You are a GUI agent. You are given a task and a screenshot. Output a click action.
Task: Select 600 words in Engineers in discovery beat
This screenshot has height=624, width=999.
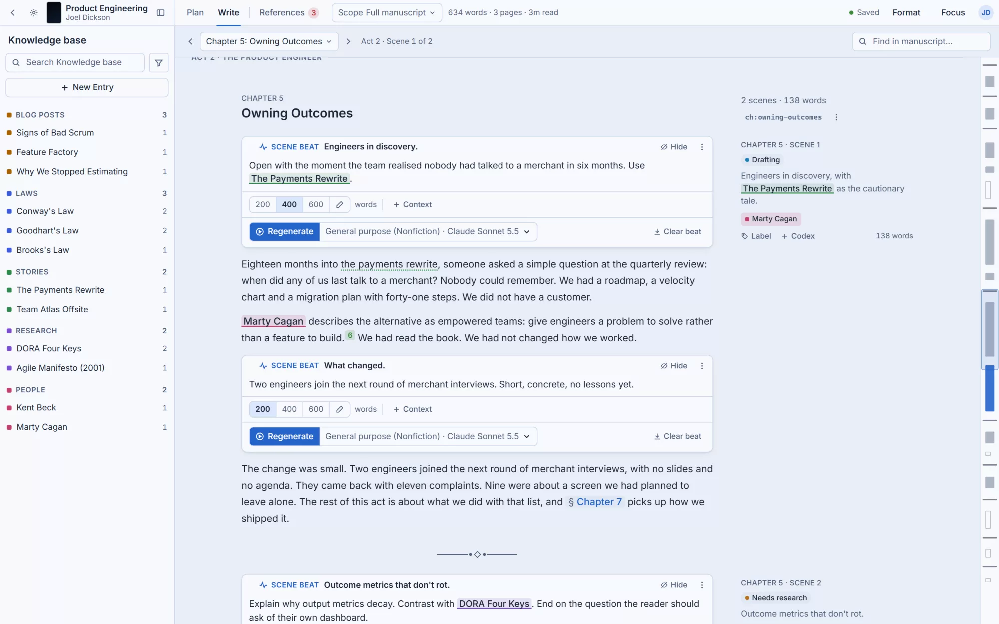316,204
